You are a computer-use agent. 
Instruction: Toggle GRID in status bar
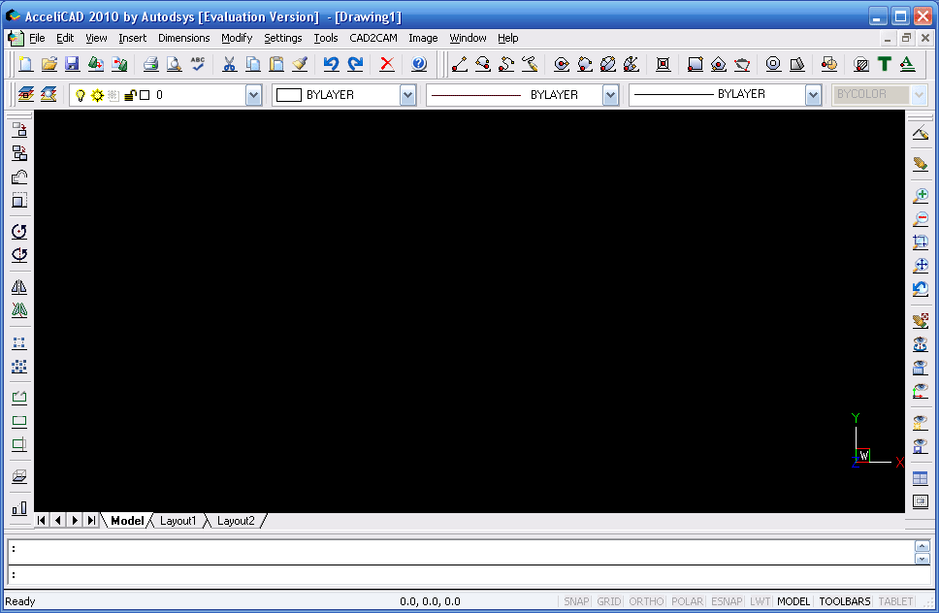point(608,601)
